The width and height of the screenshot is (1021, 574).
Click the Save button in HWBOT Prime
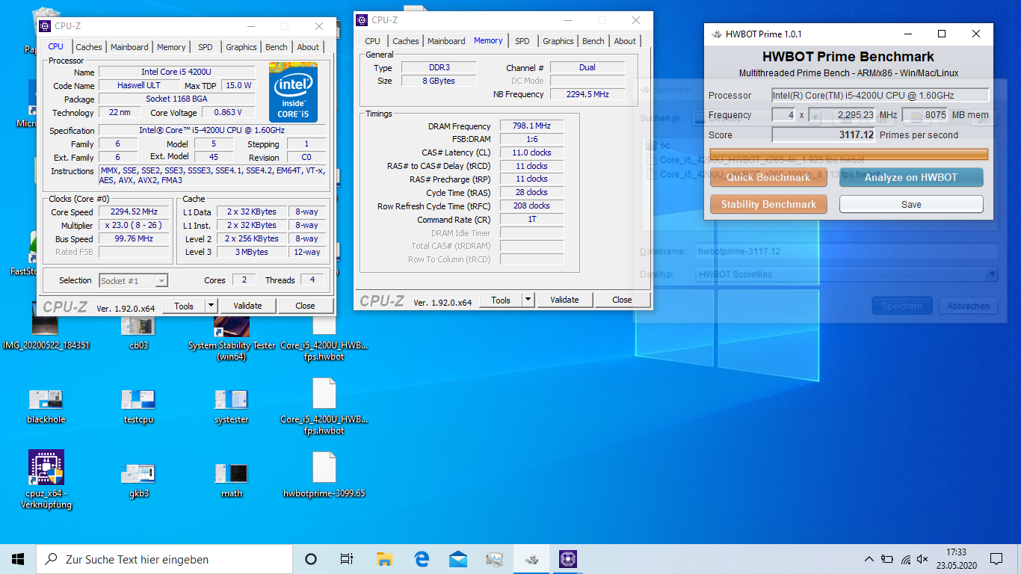(x=911, y=204)
